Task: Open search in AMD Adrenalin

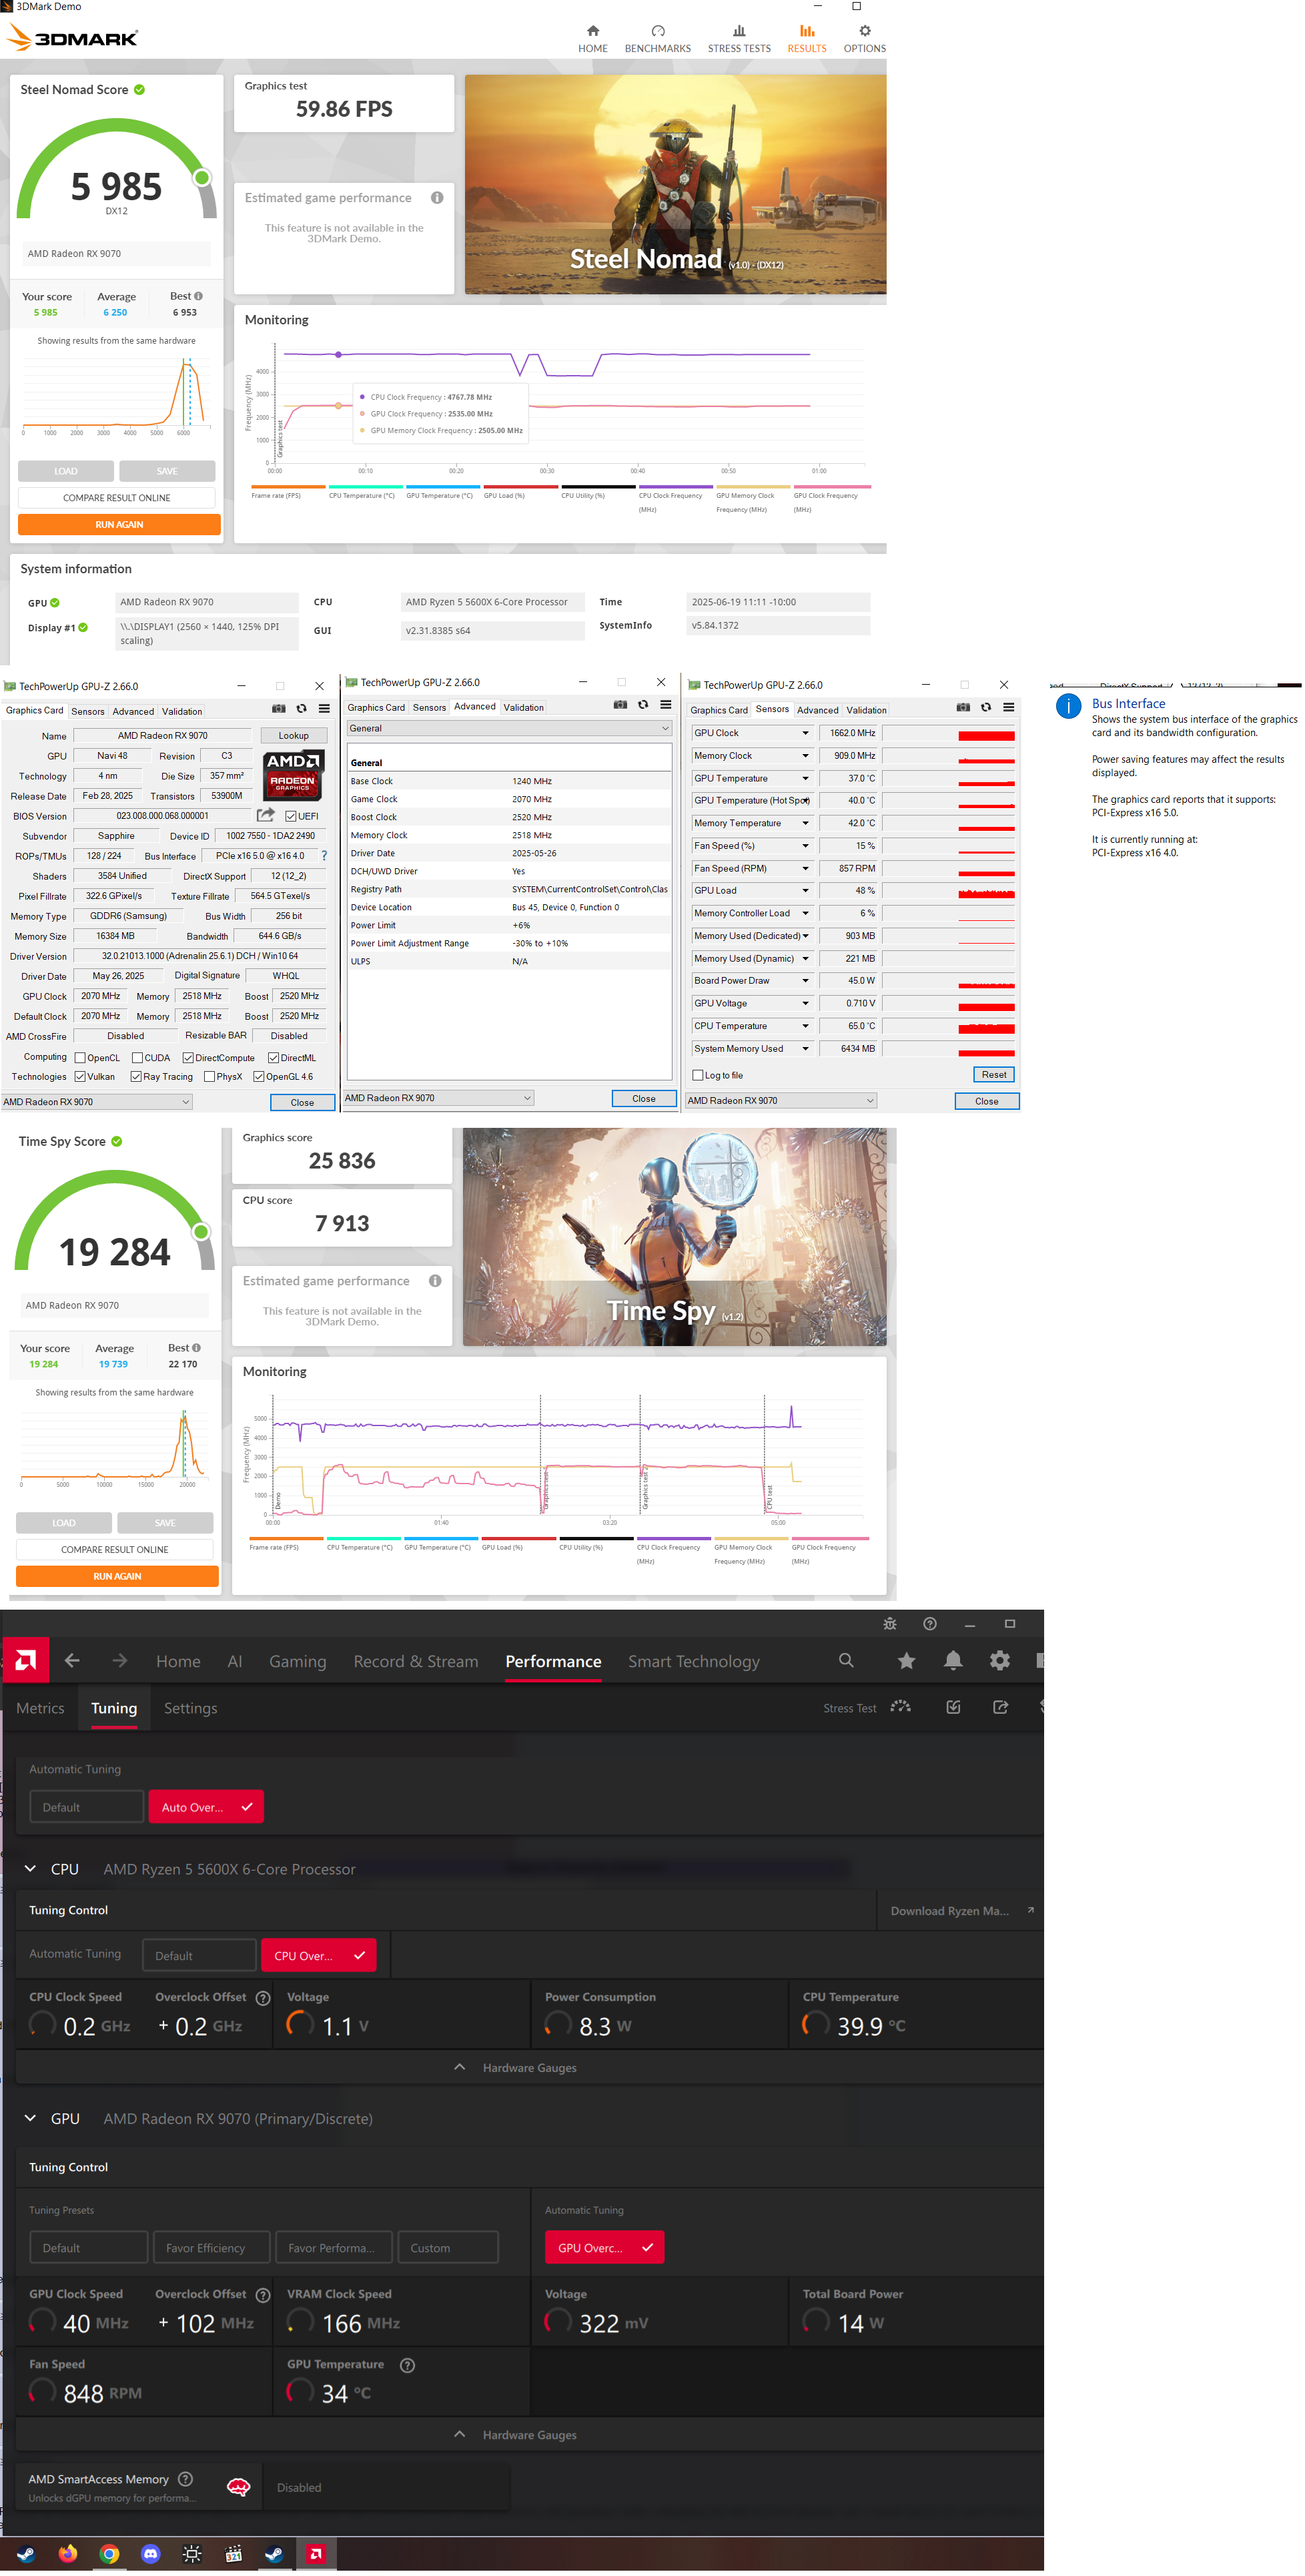Action: (846, 1661)
